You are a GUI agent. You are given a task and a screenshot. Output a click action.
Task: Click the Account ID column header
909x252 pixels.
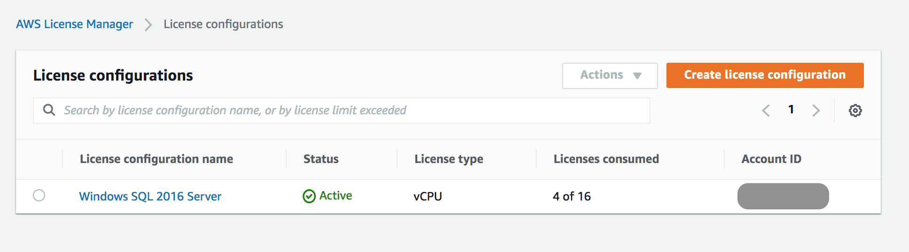(771, 159)
